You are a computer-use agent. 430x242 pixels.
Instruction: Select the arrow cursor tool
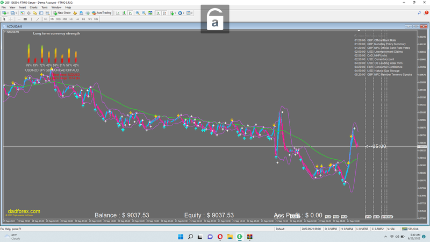tap(4, 19)
